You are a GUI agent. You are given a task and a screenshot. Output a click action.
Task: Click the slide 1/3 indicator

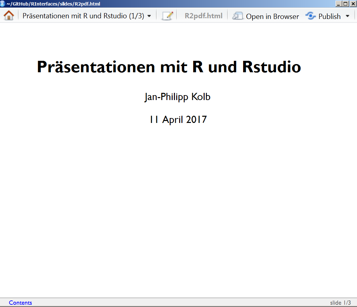click(340, 303)
